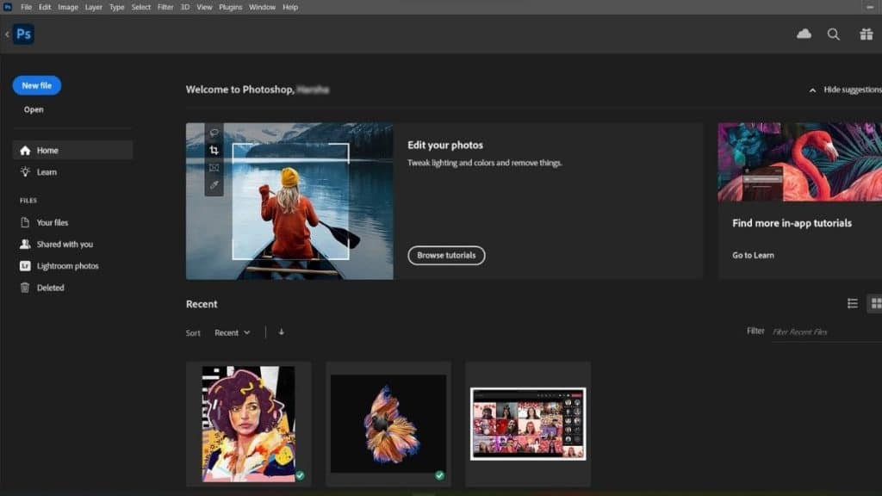The height and width of the screenshot is (496, 882).
Task: Click the eyedropper icon on tutorial image
Action: pyautogui.click(x=214, y=184)
